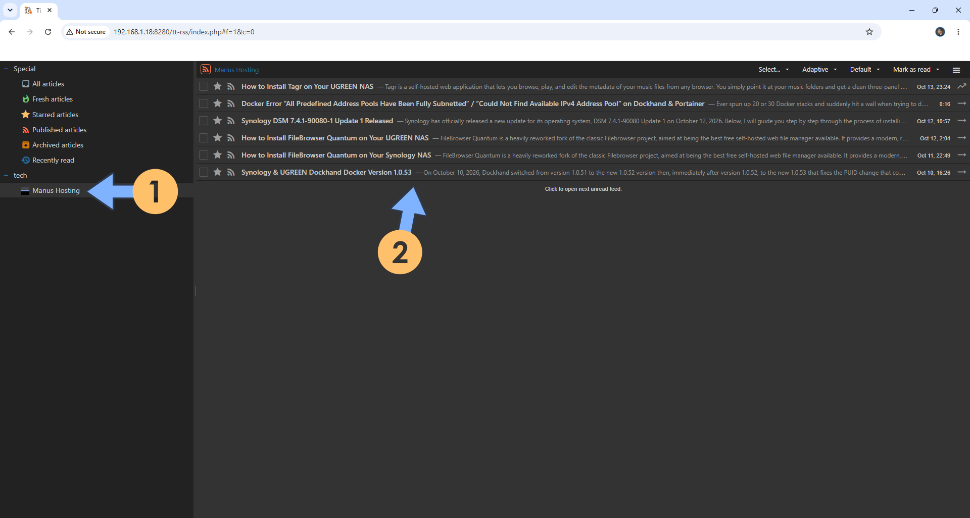Open the Adaptive view mode dropdown
The image size is (970, 518).
pyautogui.click(x=819, y=70)
